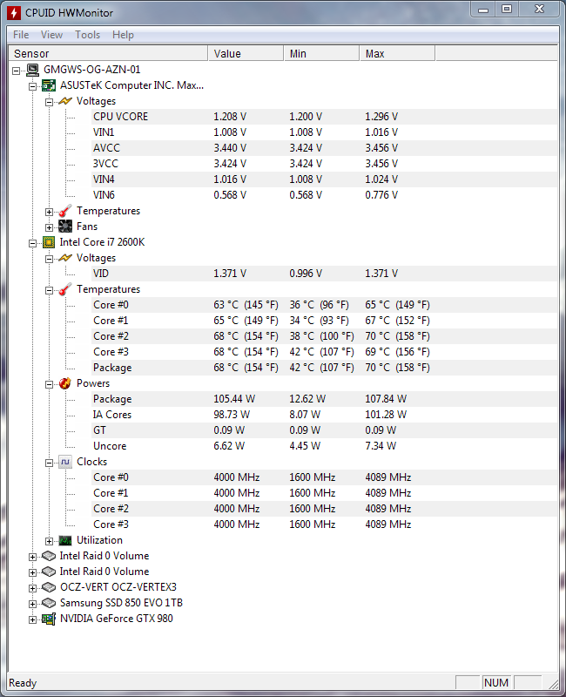The height and width of the screenshot is (697, 566).
Task: Click the first Intel Raid 0 Volume disk icon
Action: point(49,556)
